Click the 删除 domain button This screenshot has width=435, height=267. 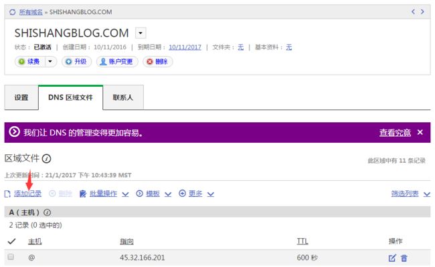pos(157,61)
